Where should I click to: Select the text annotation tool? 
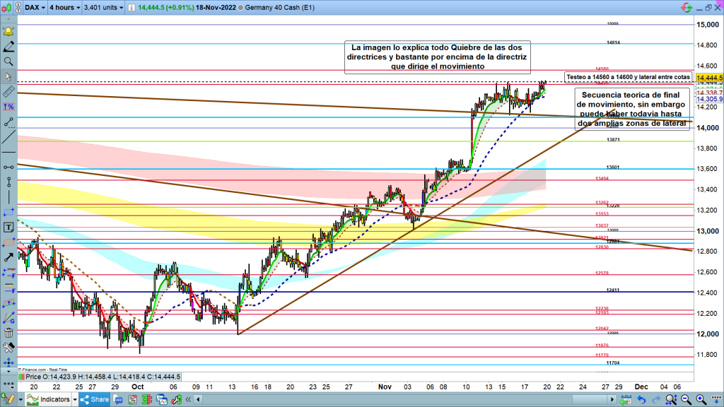[8, 228]
